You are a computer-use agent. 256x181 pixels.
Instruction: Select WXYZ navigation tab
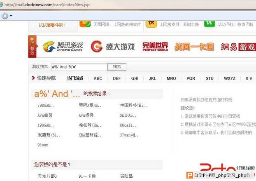(230, 78)
